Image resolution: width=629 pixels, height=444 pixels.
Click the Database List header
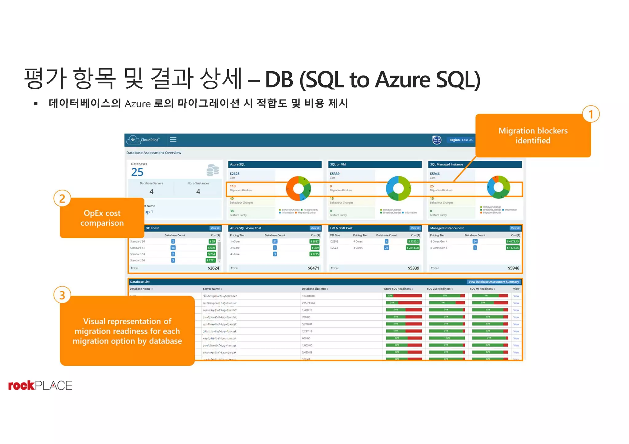(325, 282)
